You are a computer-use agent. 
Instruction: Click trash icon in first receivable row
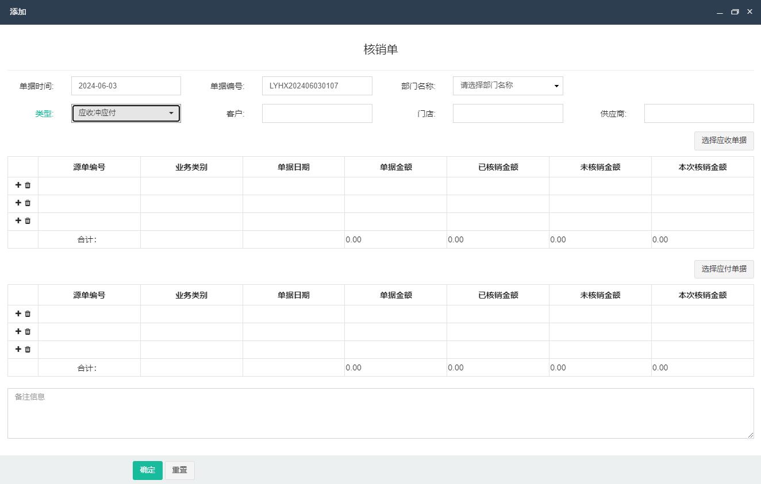click(28, 185)
